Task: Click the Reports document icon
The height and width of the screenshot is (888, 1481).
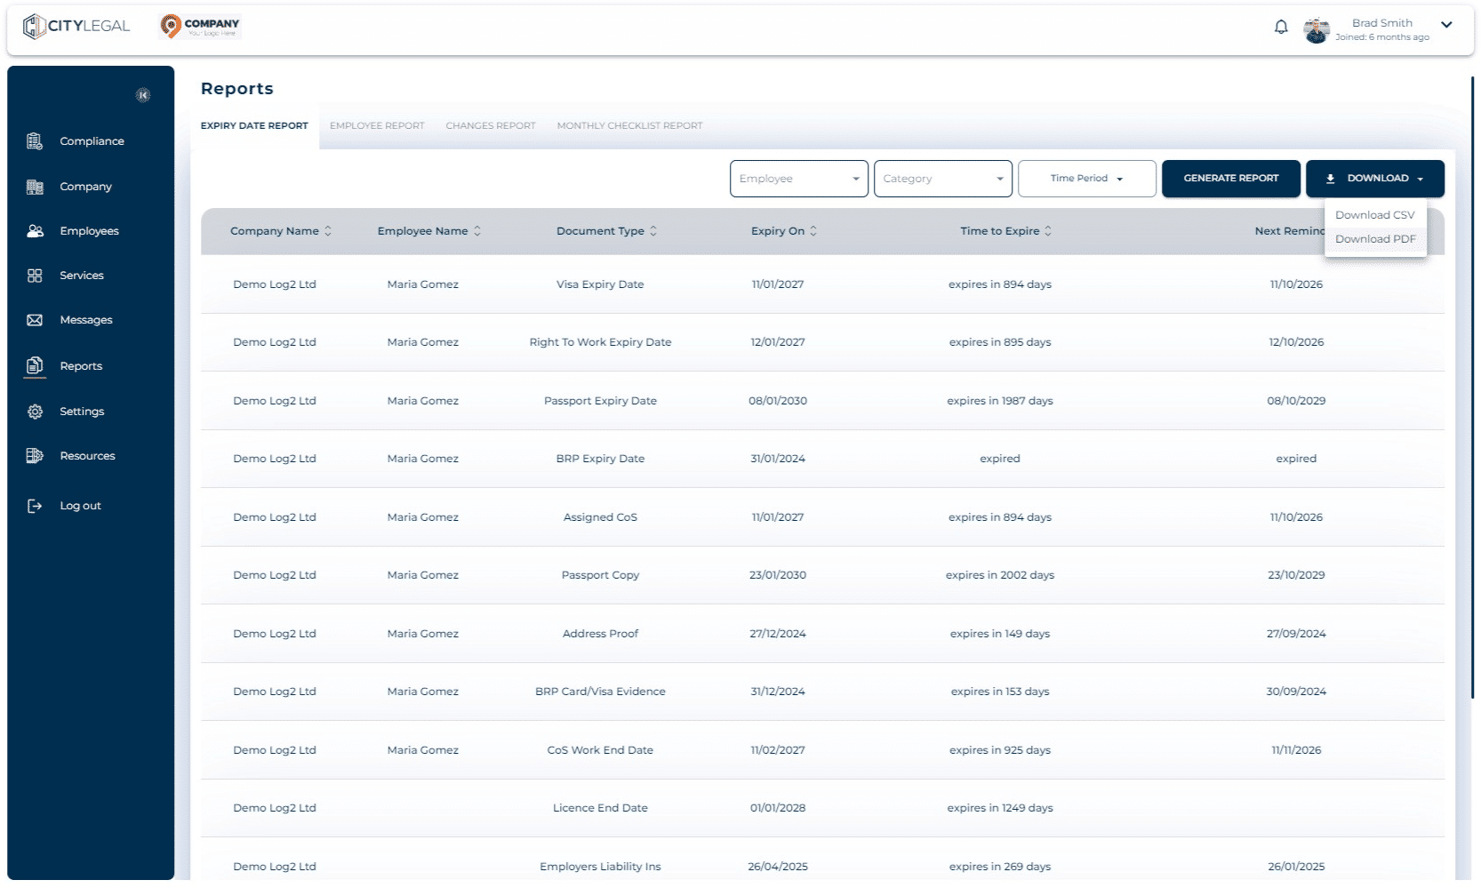Action: 35,365
